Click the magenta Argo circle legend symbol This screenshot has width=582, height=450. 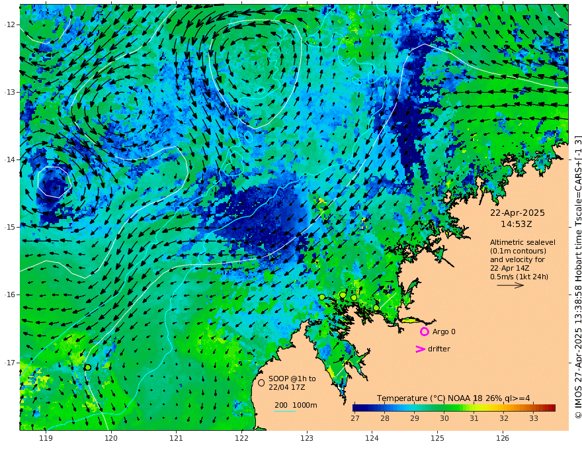pos(424,332)
